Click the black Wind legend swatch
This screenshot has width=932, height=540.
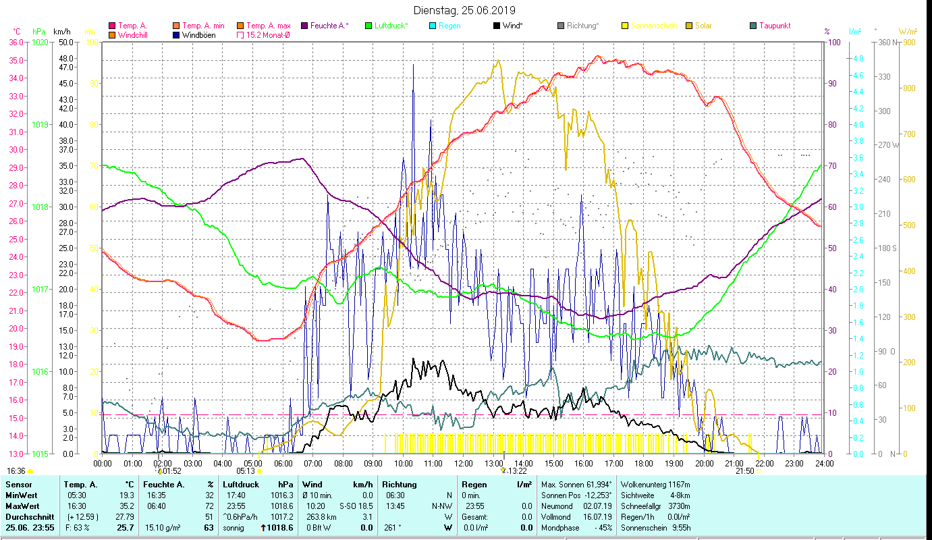(497, 26)
